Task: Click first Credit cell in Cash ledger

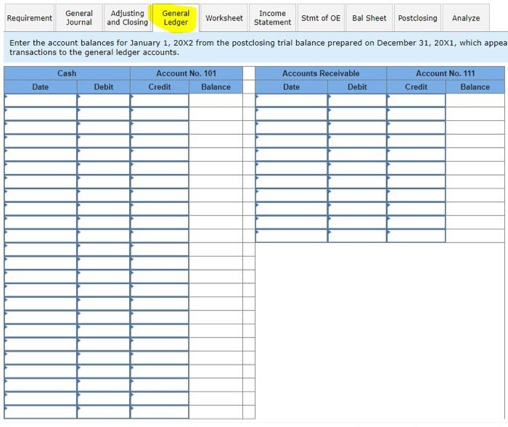Action: [x=160, y=100]
